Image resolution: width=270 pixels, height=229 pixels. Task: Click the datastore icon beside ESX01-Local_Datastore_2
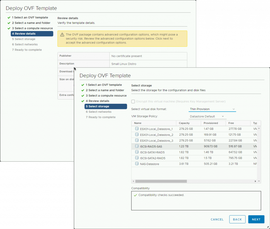point(137,135)
